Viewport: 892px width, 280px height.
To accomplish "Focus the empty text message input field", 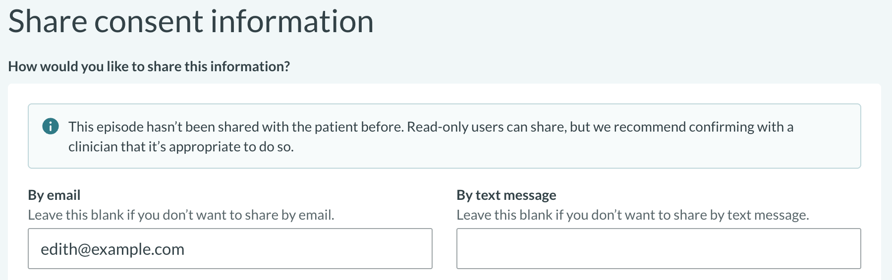I will (x=659, y=249).
